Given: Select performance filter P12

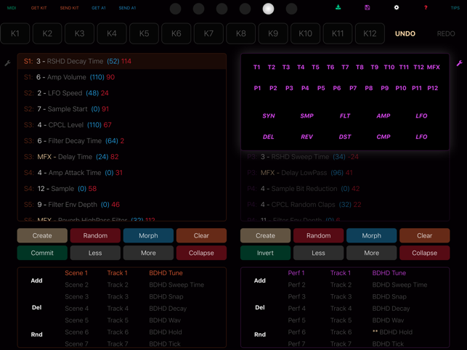Looking at the screenshot, I should [433, 88].
